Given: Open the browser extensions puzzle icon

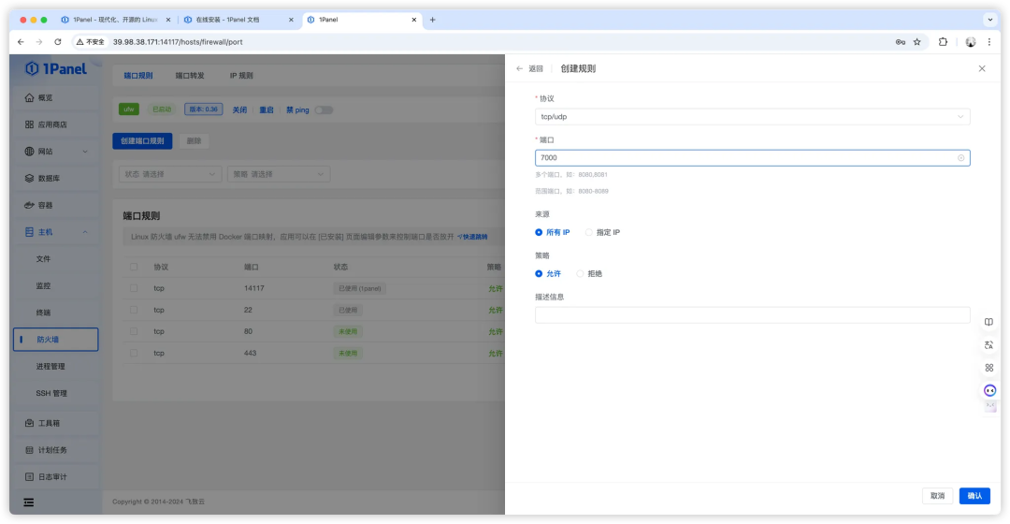Looking at the screenshot, I should coord(943,42).
